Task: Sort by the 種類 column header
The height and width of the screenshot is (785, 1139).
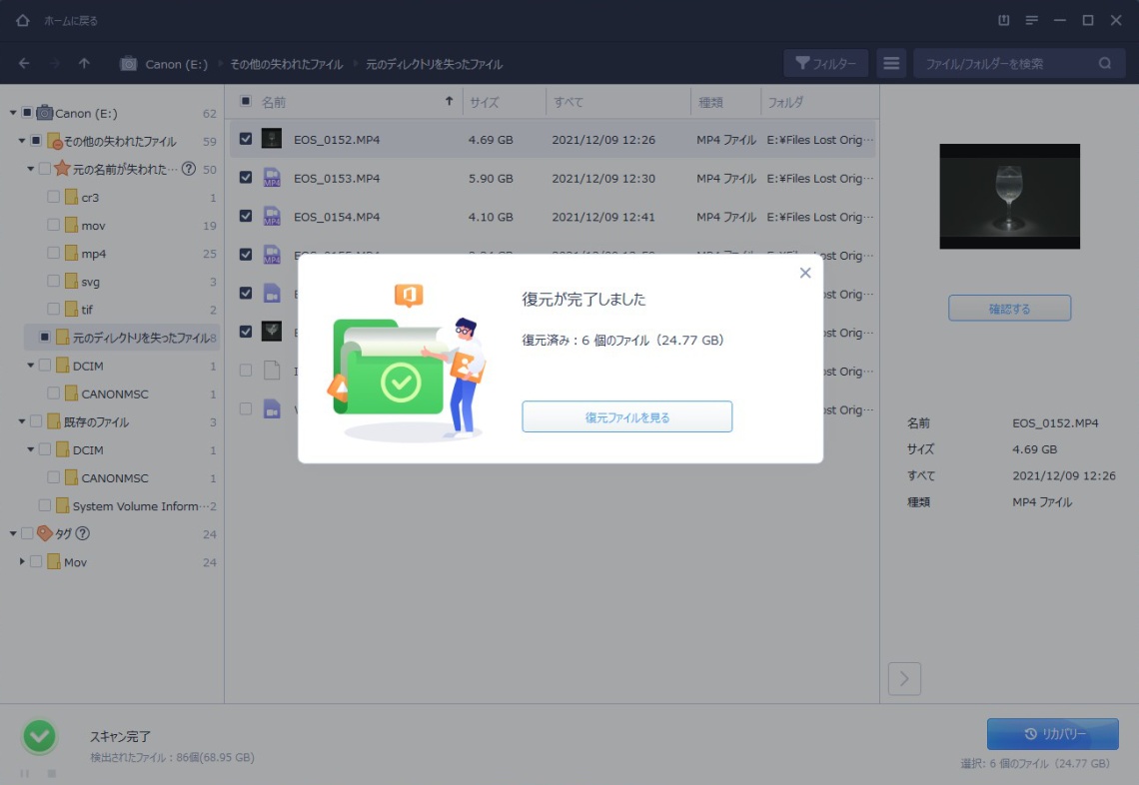Action: click(x=710, y=103)
